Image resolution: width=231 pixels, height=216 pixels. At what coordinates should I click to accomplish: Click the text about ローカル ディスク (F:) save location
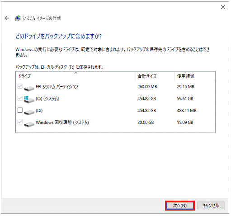[x=60, y=67]
